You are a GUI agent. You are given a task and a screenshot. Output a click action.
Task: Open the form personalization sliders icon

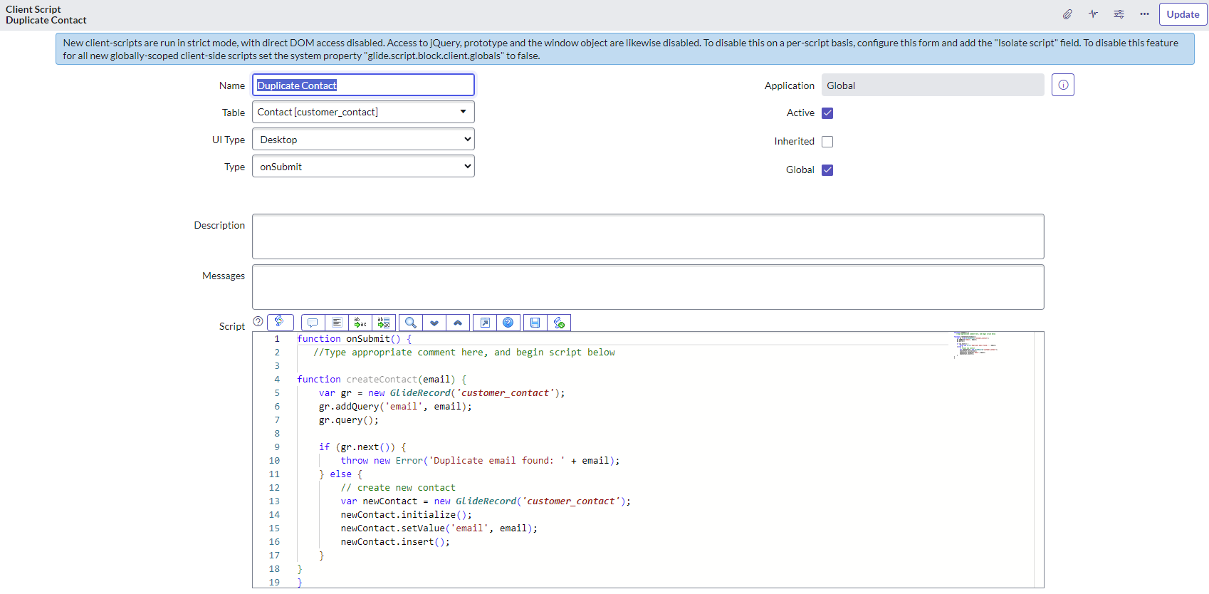point(1119,14)
